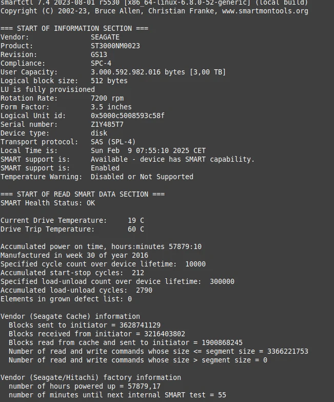Click the Transport protocol SAS (SPL-4) text
334x402 pixels.
113,142
